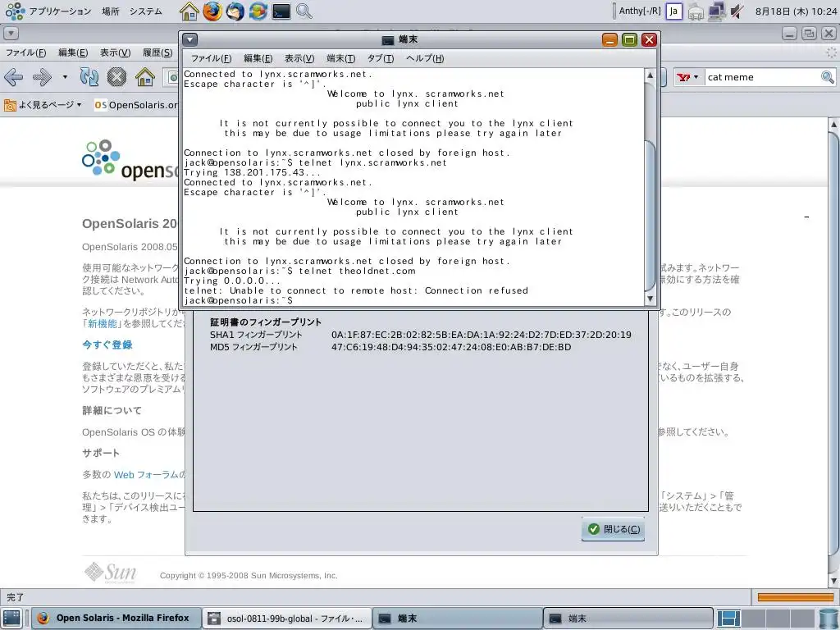
Task: Launch Firefox from the top panel
Action: [212, 11]
